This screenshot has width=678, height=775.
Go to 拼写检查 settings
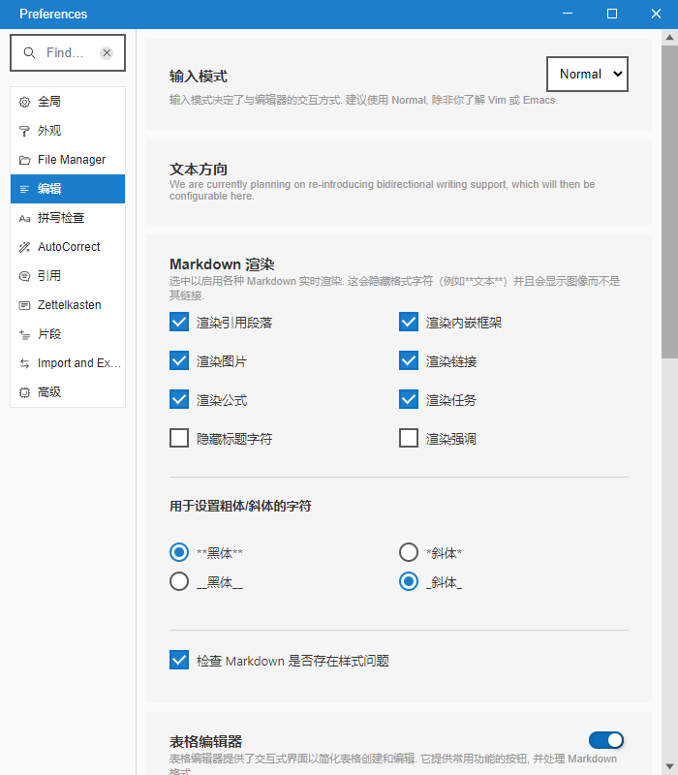68,218
